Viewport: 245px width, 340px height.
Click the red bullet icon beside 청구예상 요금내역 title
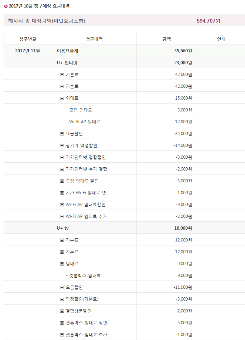coord(5,6)
